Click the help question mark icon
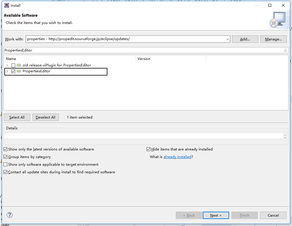 click(10, 215)
